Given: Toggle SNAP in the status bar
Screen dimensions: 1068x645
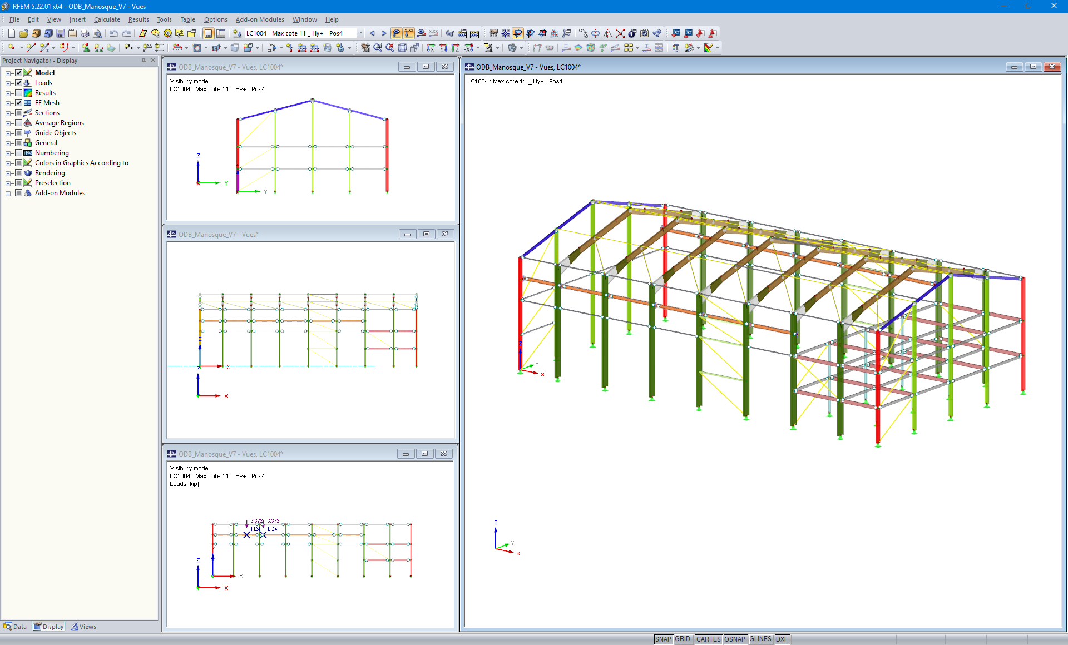Looking at the screenshot, I should 663,639.
